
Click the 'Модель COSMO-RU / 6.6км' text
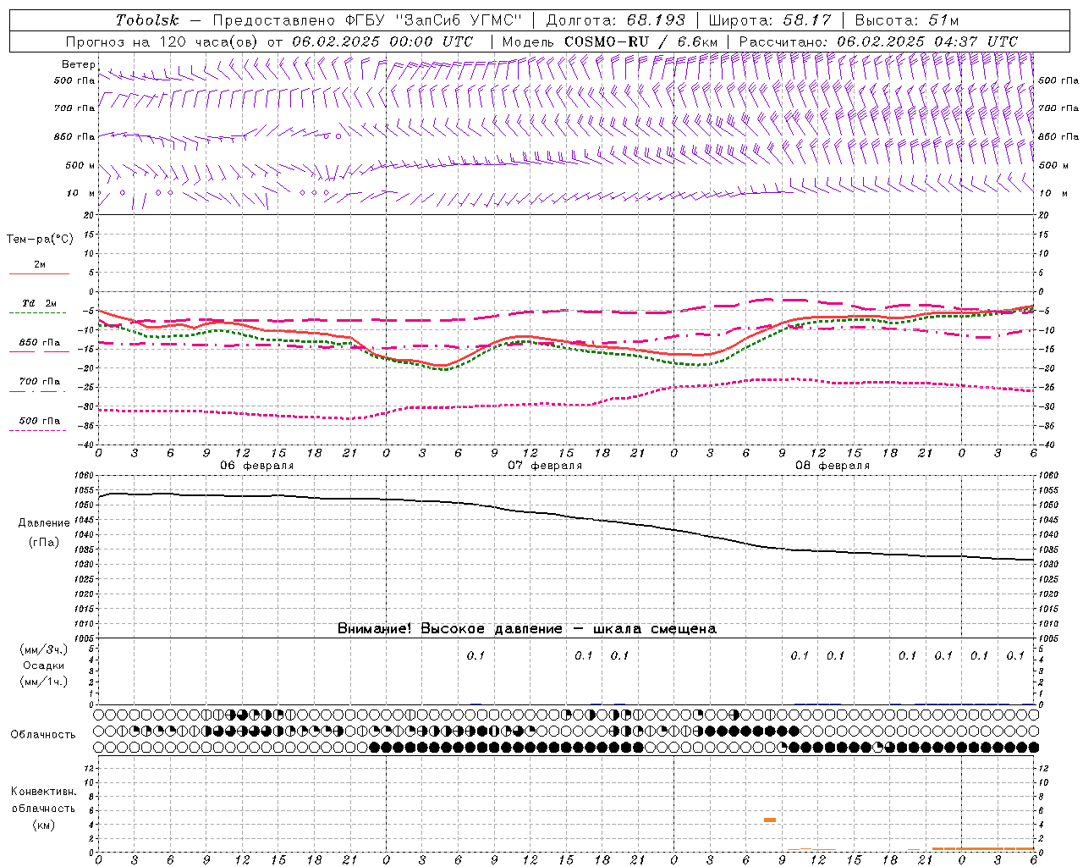(x=610, y=41)
